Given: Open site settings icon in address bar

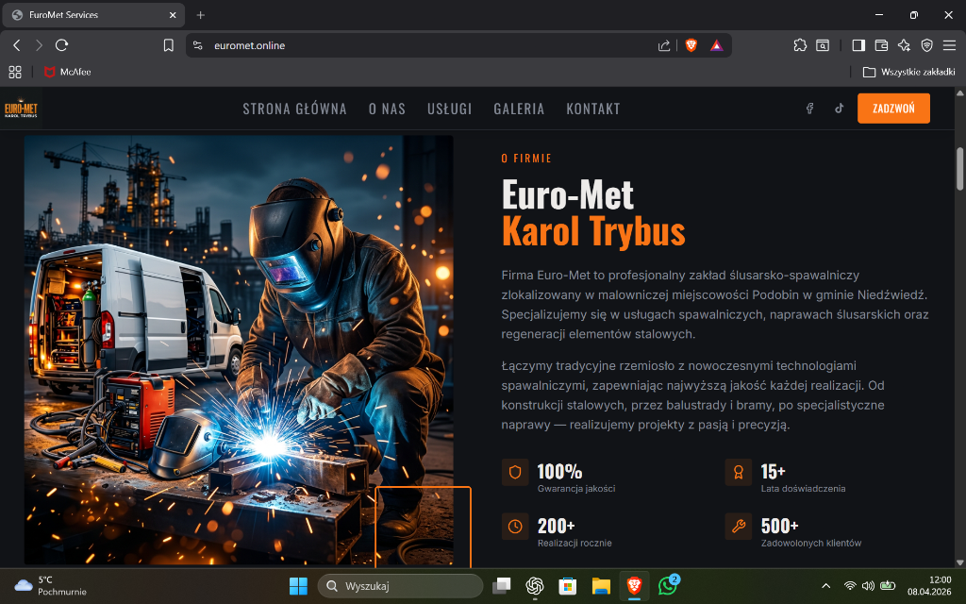Looking at the screenshot, I should 198,45.
